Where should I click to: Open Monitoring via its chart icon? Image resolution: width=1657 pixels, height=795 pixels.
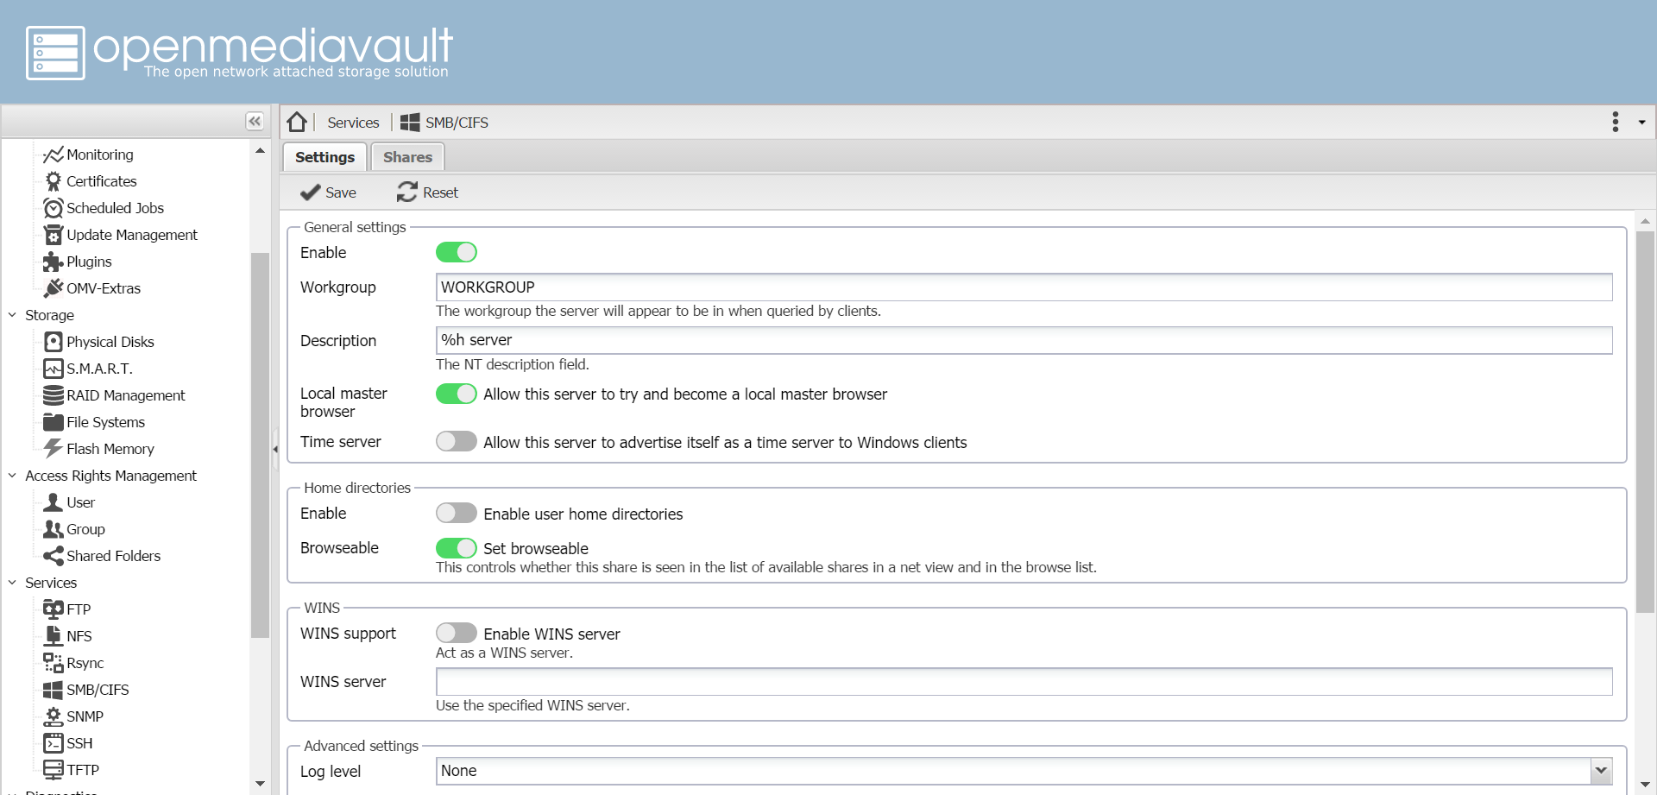(54, 155)
